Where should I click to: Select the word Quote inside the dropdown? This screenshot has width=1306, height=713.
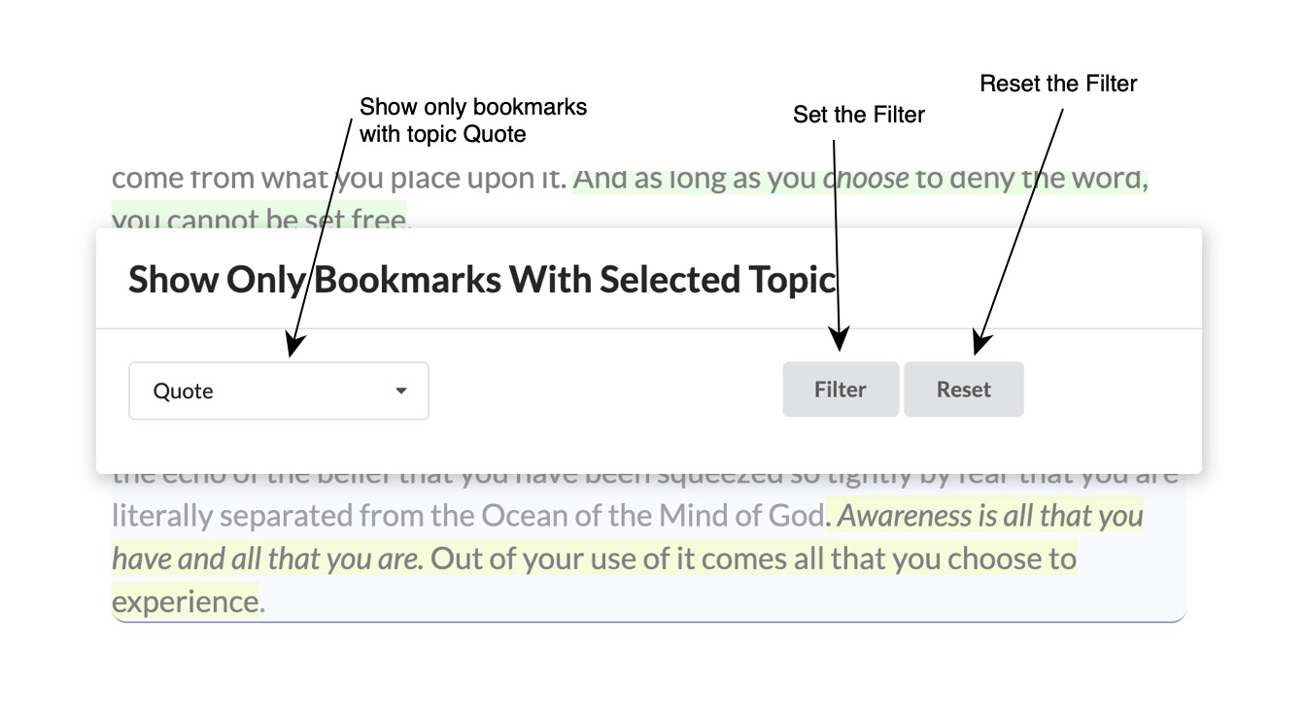click(x=184, y=391)
